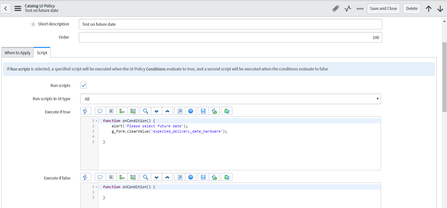
Task: Open attachments with the paperclip icon
Action: point(335,9)
